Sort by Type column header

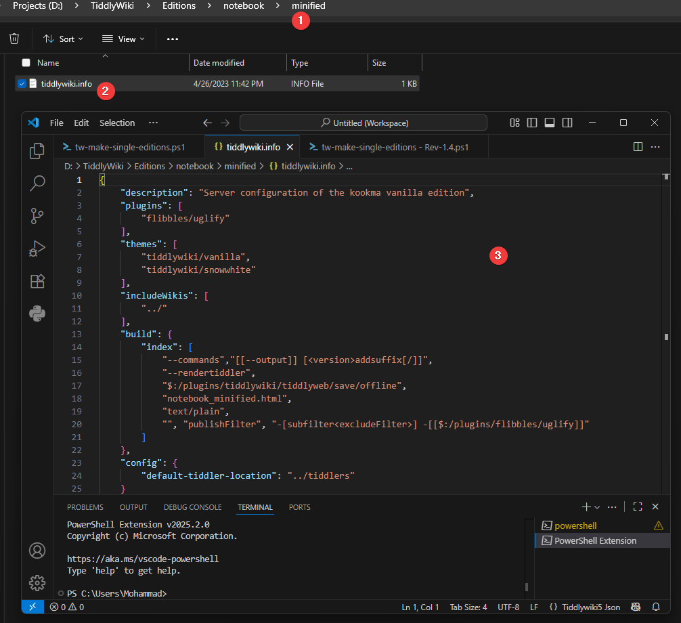click(327, 62)
